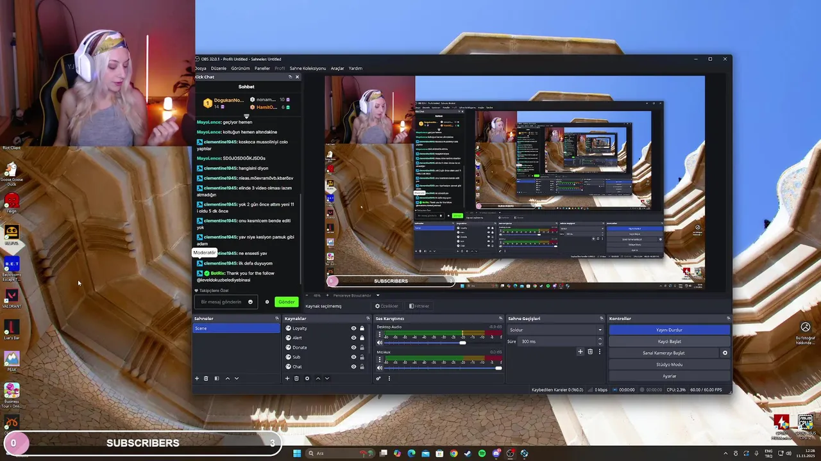Start virtual camera Sanal Kamerayı Başlat

664,353
